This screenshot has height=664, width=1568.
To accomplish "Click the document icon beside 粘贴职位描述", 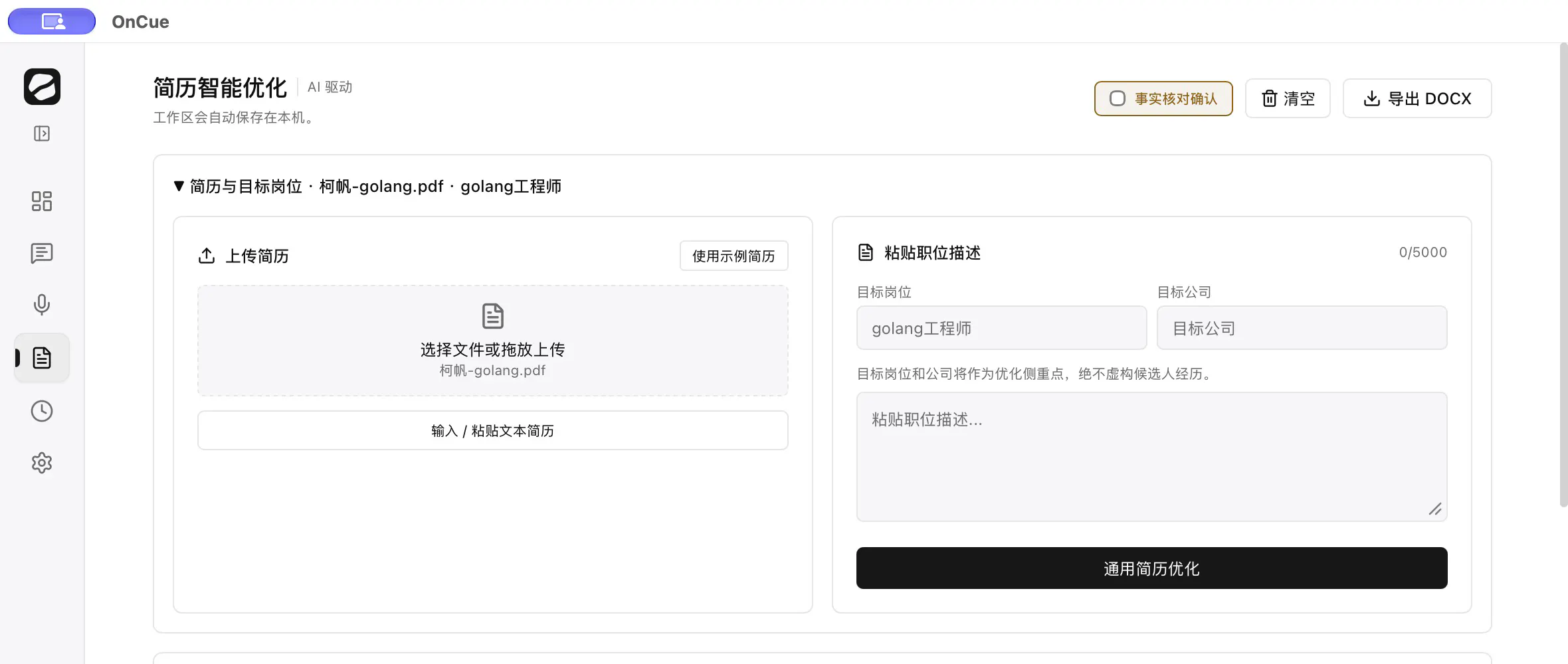I will 866,252.
